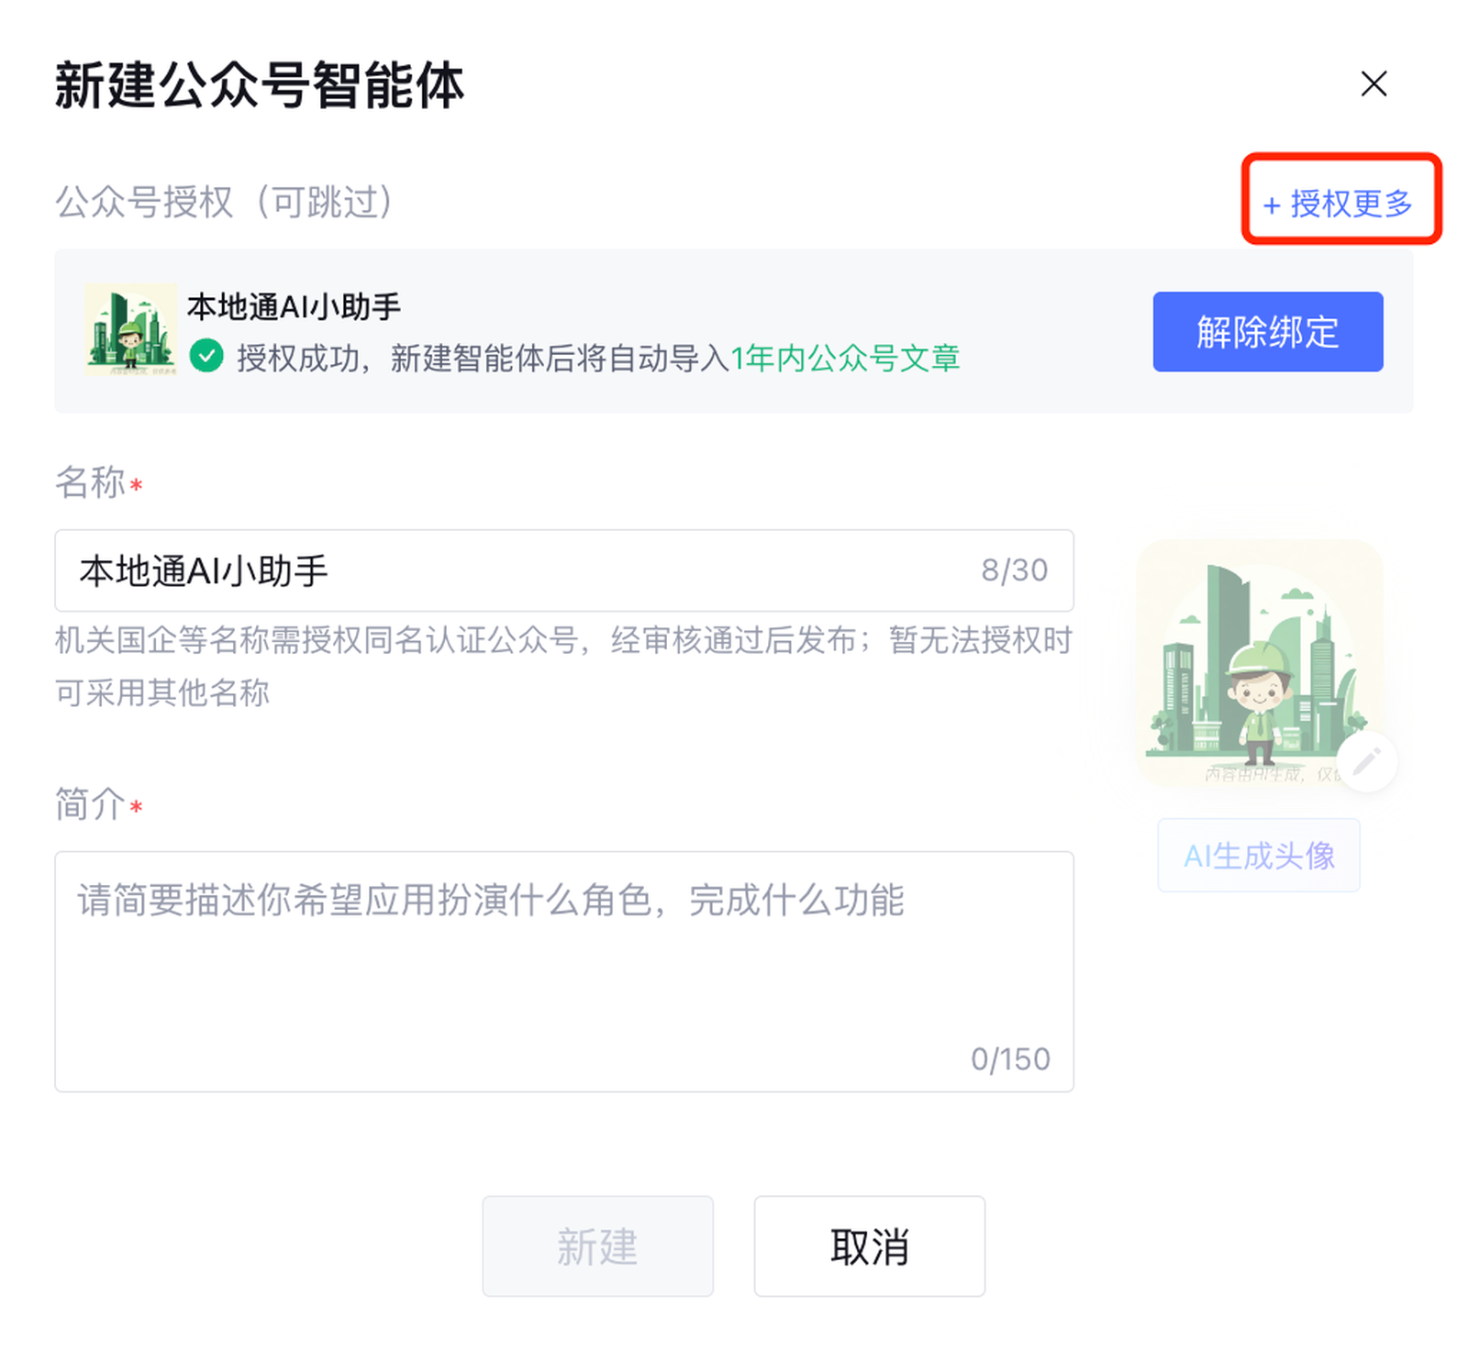Click the pencil icon to edit avatar
The image size is (1468, 1350).
[x=1366, y=761]
